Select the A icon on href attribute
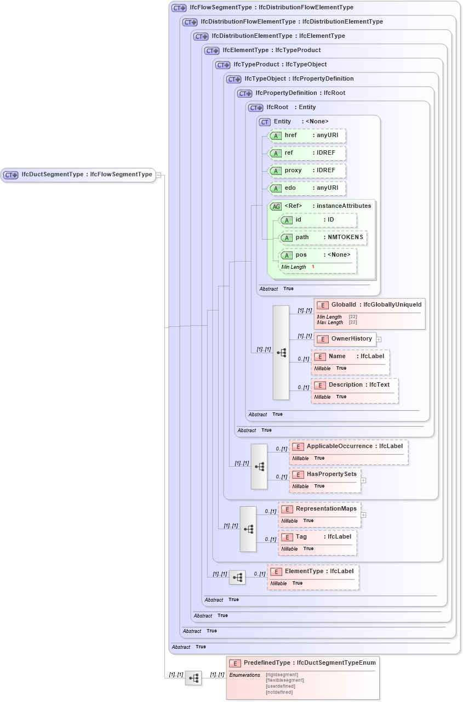Image resolution: width=463 pixels, height=702 pixels. click(x=277, y=135)
